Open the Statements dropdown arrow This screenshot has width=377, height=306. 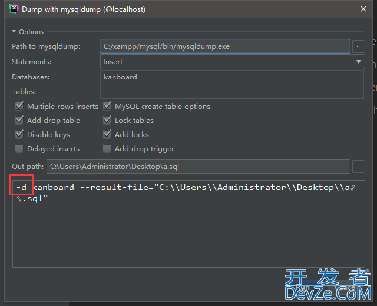click(359, 62)
